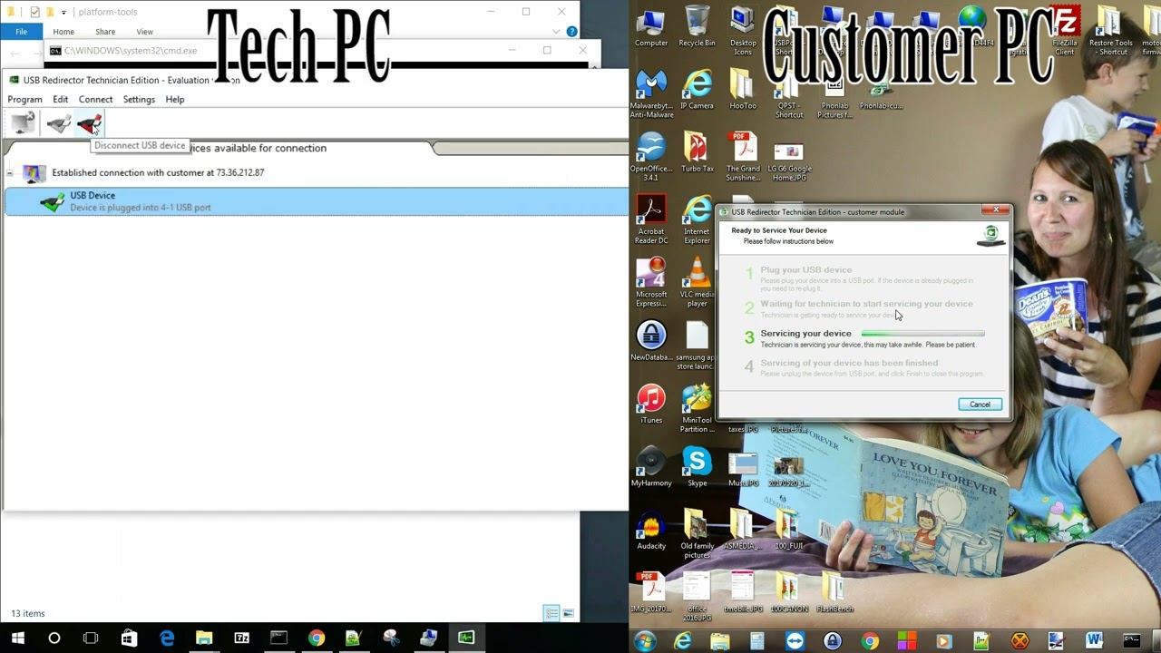This screenshot has height=653, width=1161.
Task: Open the Program menu
Action: click(x=24, y=99)
